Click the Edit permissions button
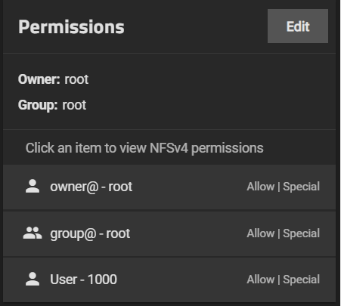The width and height of the screenshot is (341, 306). 298,26
